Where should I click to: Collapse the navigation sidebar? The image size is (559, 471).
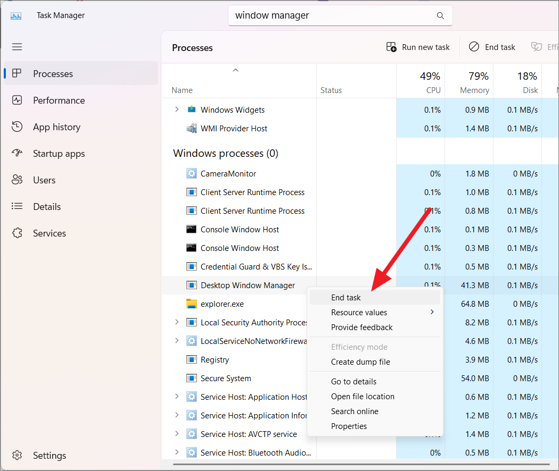click(x=17, y=47)
